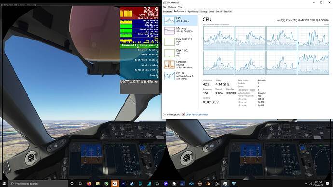Select the GPU 0 performance entry

pos(180,76)
